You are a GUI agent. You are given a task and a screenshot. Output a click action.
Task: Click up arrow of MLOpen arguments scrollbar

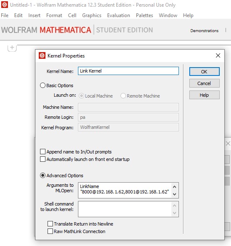pyautogui.click(x=175, y=187)
